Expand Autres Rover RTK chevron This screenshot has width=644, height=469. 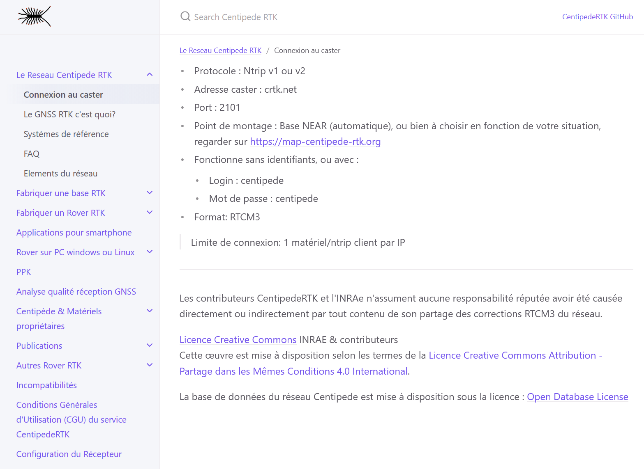point(150,365)
